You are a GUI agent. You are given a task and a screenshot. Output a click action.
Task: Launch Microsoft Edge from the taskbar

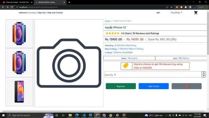pos(77,115)
